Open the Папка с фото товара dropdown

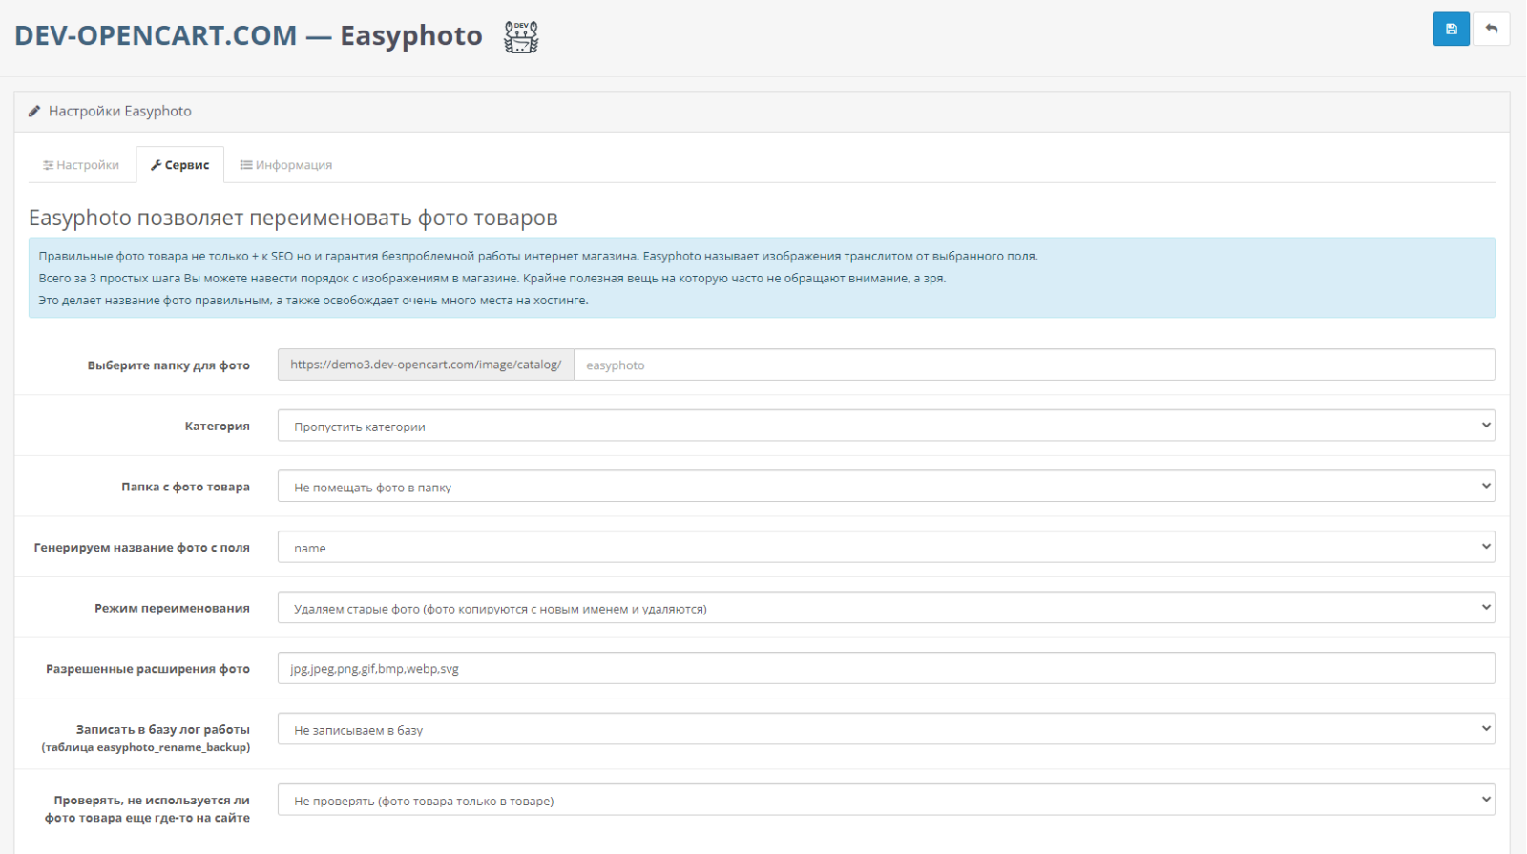click(886, 487)
